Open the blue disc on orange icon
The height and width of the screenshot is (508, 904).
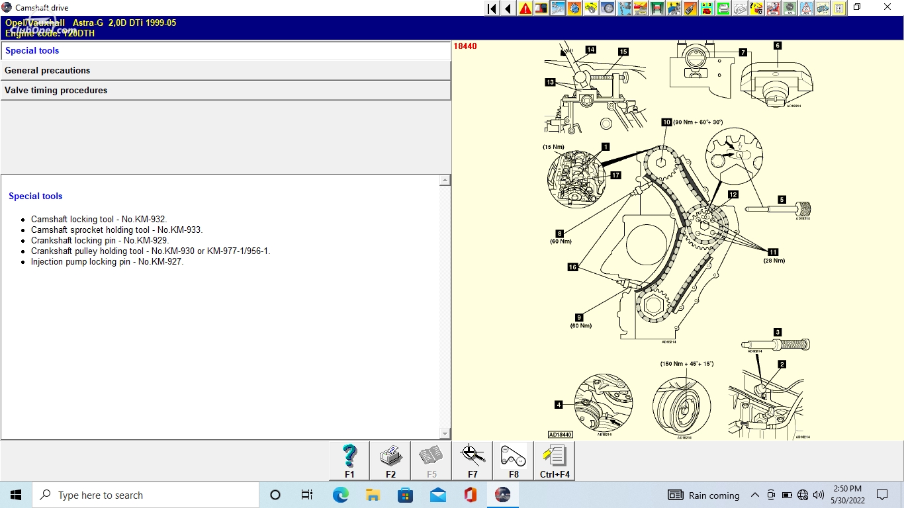pyautogui.click(x=575, y=9)
